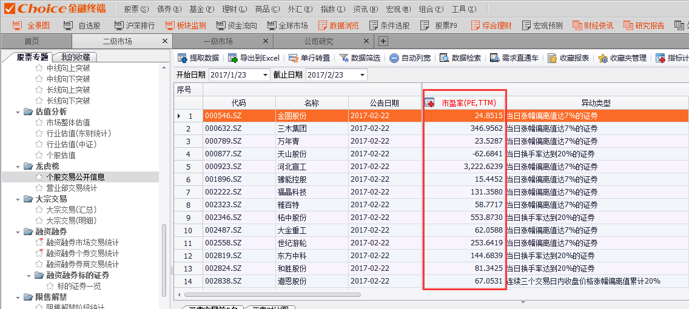The image size is (689, 309).
Task: Click the icon in 市盈率(PE,TTM) column header
Action: (x=430, y=103)
